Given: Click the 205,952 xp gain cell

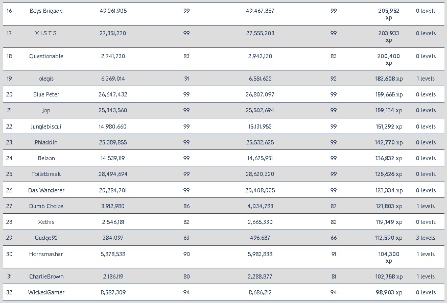Looking at the screenshot, I should point(388,14).
